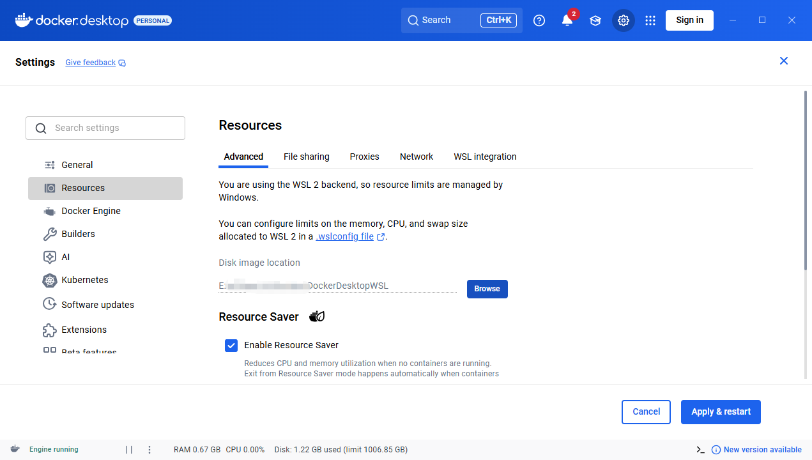The width and height of the screenshot is (812, 460).
Task: Click the Kubernetes helm icon
Action: [x=50, y=280]
